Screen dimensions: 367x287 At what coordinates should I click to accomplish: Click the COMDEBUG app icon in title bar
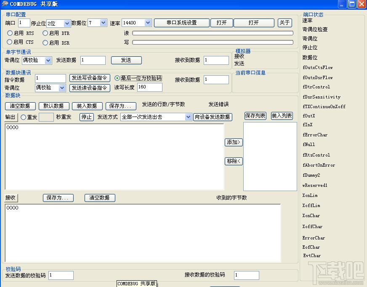5,4
